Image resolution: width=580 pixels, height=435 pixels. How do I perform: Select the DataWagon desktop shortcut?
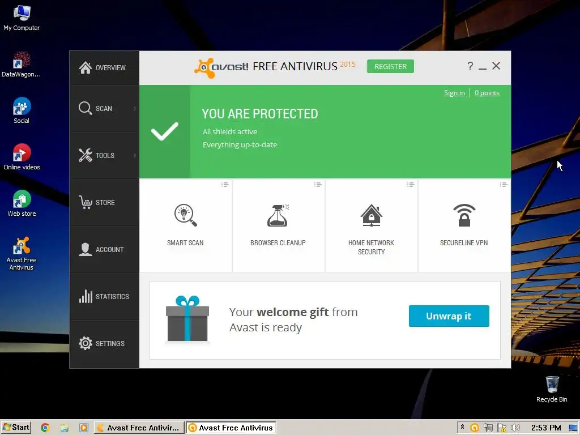click(x=22, y=65)
